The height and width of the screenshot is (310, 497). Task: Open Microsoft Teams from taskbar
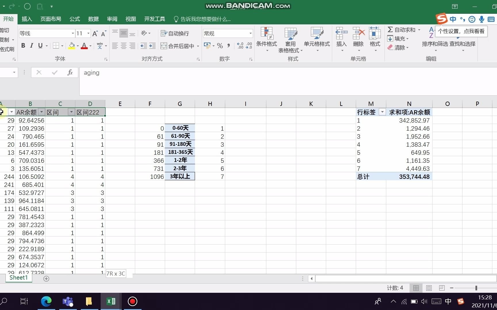68,301
